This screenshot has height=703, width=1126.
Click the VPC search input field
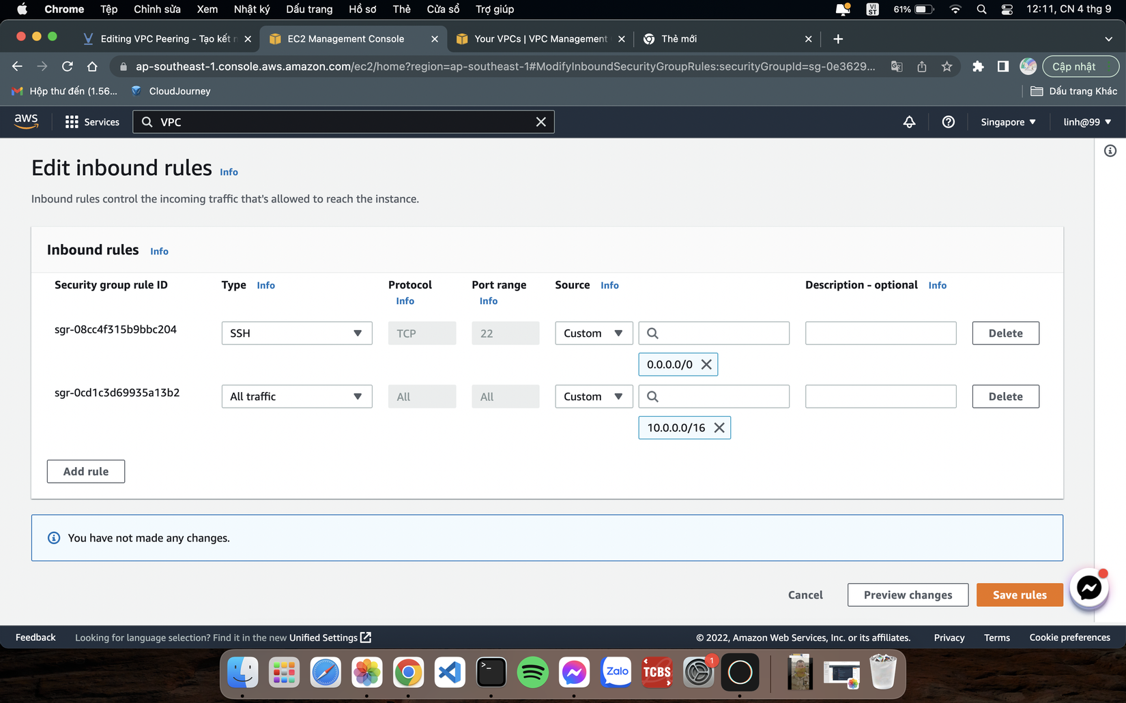pos(343,122)
